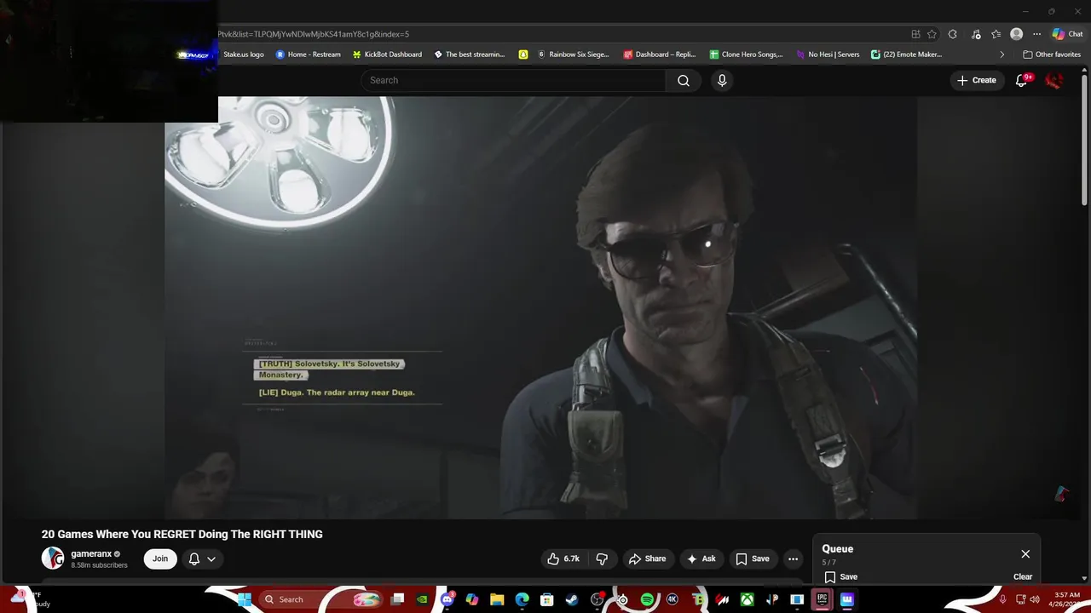Open the taskbar clock showing 3:57 AM
Image resolution: width=1091 pixels, height=613 pixels.
point(1067,599)
